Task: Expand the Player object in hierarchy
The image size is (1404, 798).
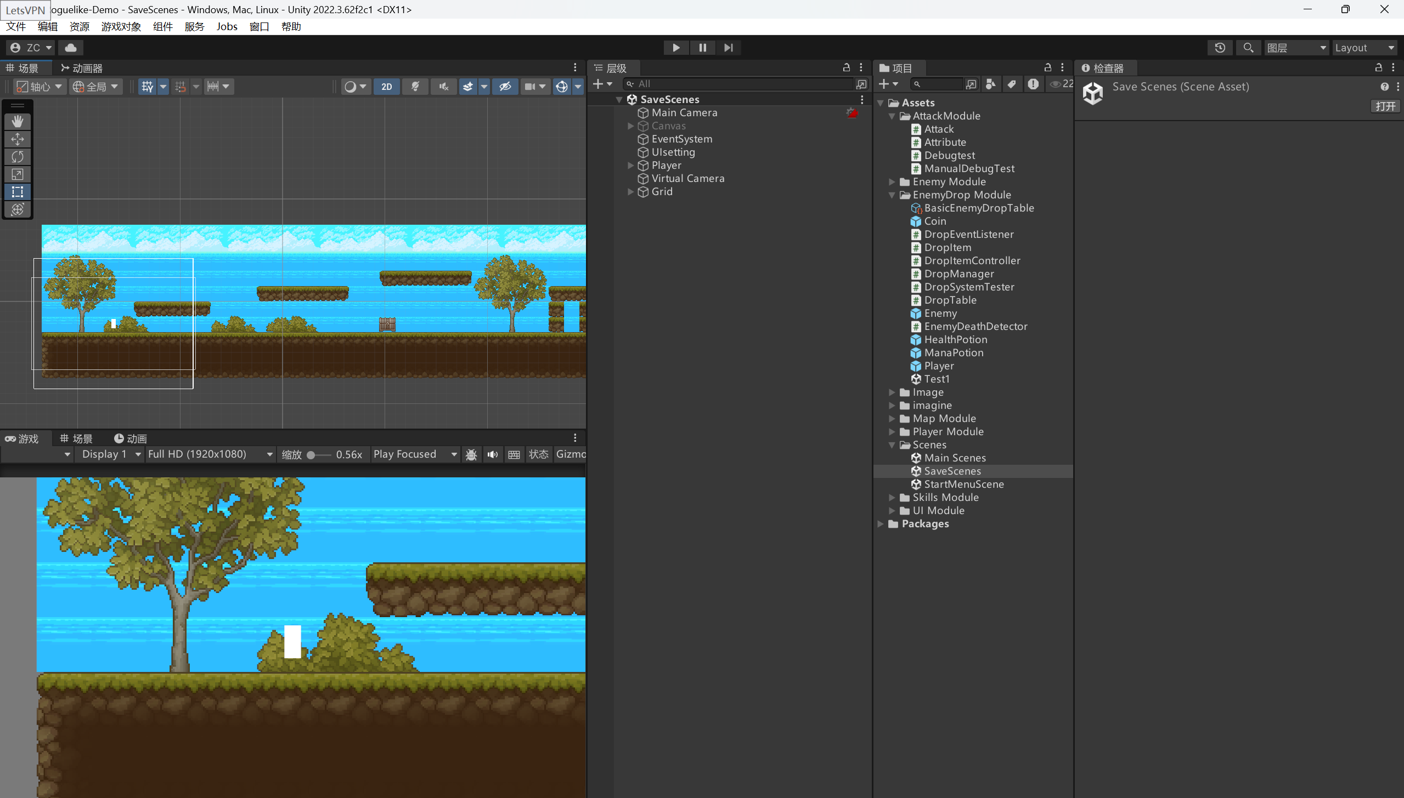Action: coord(630,166)
